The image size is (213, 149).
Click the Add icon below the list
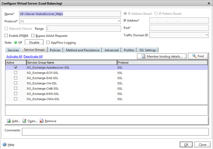click(x=9, y=121)
